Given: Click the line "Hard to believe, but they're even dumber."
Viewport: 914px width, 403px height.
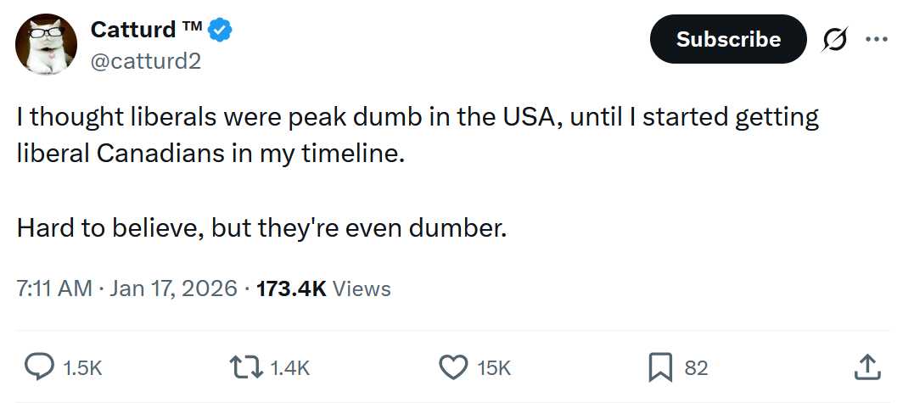Looking at the screenshot, I should 261,228.
